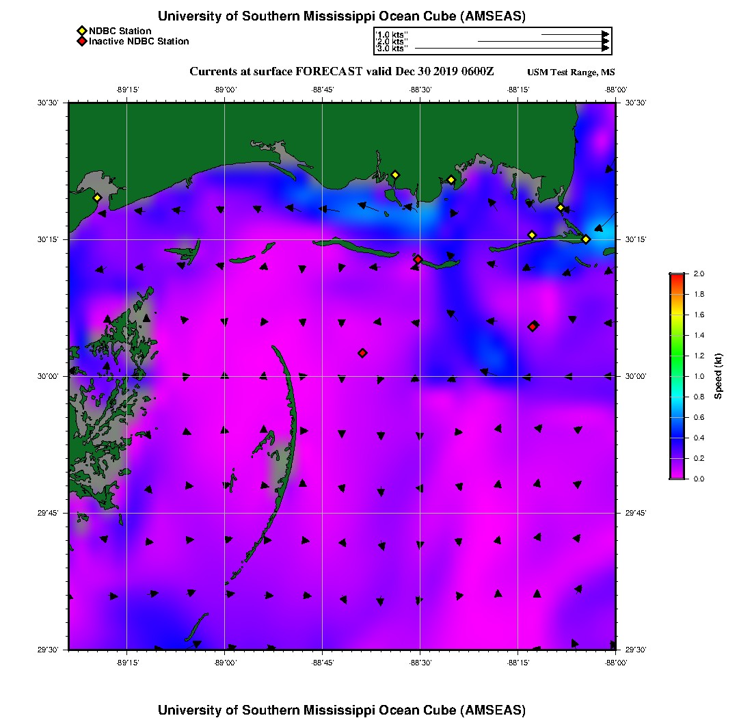This screenshot has width=752, height=718.
Task: Select the southernmost red inactive station marker
Action: coord(362,353)
